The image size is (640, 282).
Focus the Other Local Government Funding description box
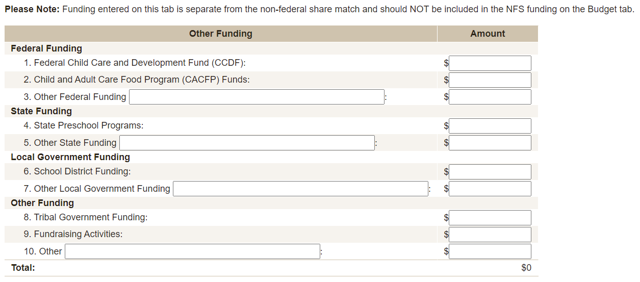[x=300, y=189]
